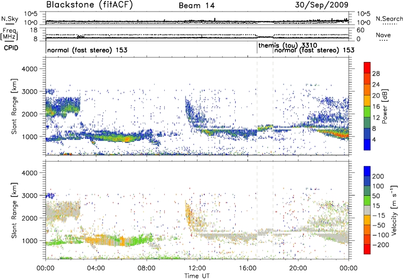403x279 pixels.
Task: Click Slant Range [km] label of velocity panel
Action: [14, 210]
